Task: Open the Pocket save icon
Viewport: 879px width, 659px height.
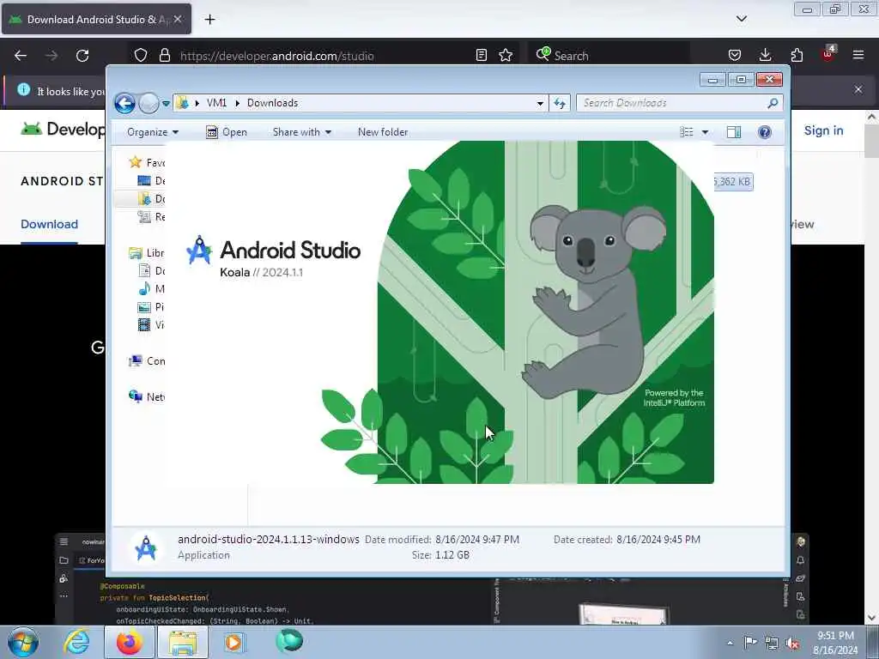Action: (735, 55)
